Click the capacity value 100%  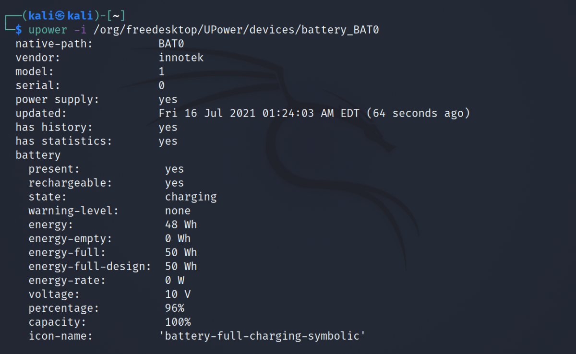tap(178, 322)
